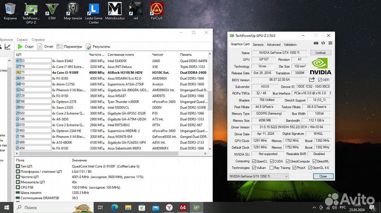The height and width of the screenshot is (213, 381).
Task: Toggle the OpenCL checkbox
Action: [x=254, y=161]
